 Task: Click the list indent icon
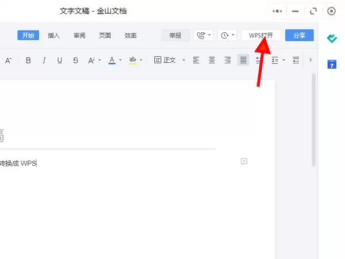pyautogui.click(x=275, y=60)
